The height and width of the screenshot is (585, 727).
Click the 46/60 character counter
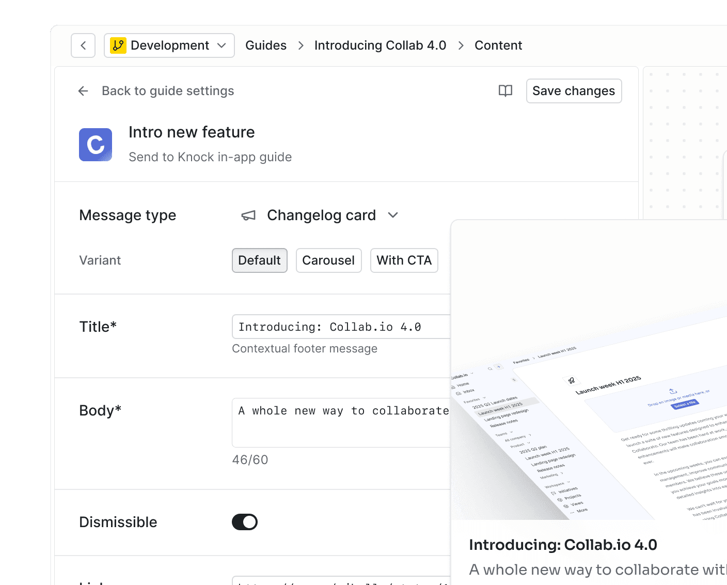(250, 460)
